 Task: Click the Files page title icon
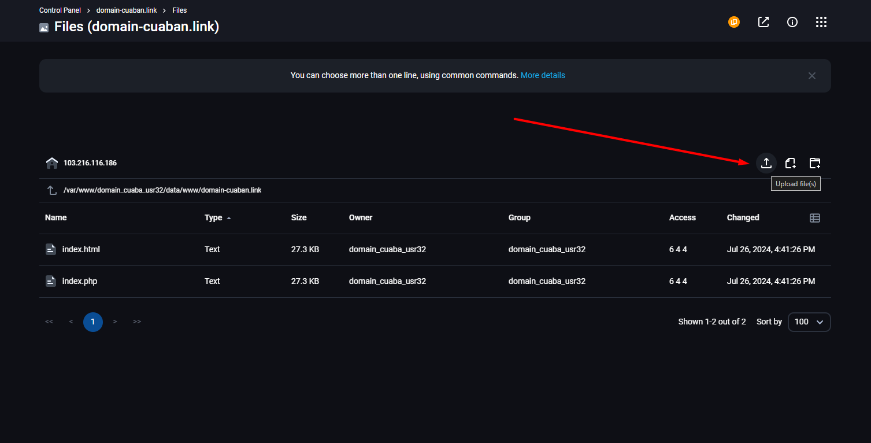click(44, 28)
